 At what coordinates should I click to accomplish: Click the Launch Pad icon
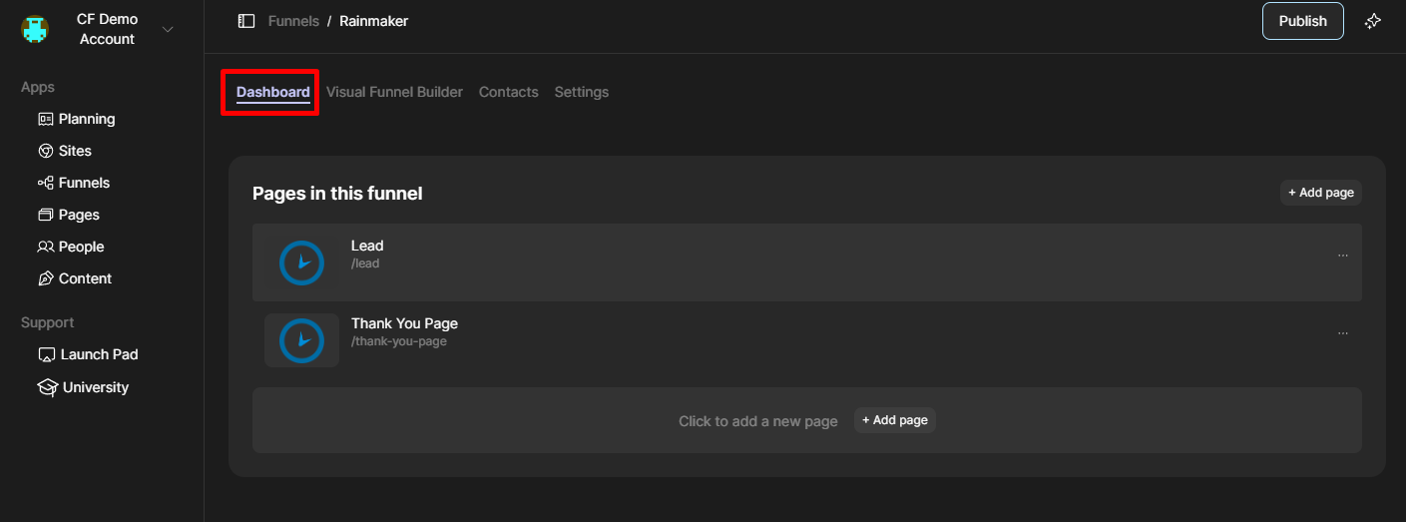pyautogui.click(x=47, y=354)
